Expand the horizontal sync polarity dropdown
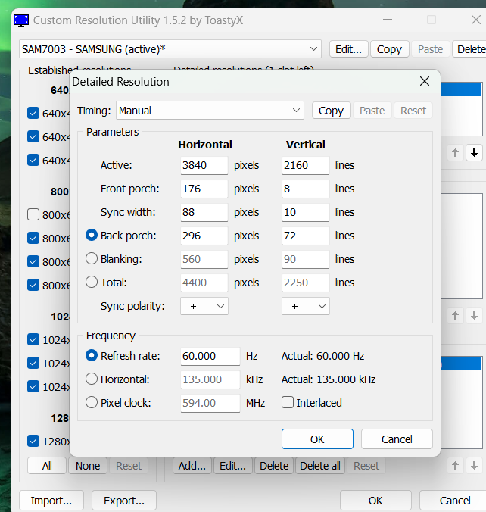The image size is (486, 512). [x=204, y=306]
